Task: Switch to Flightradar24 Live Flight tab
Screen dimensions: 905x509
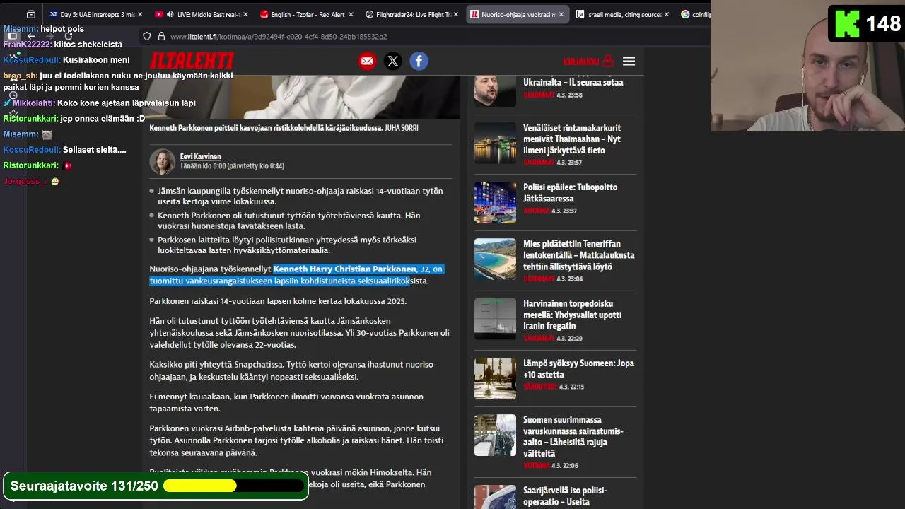Action: coord(412,14)
